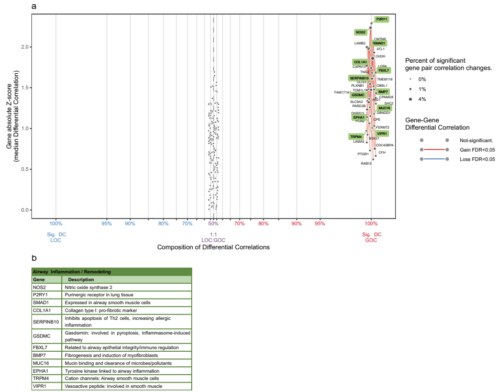
Task: Click the Sig. DC LOC axis label
Action: tap(56, 237)
